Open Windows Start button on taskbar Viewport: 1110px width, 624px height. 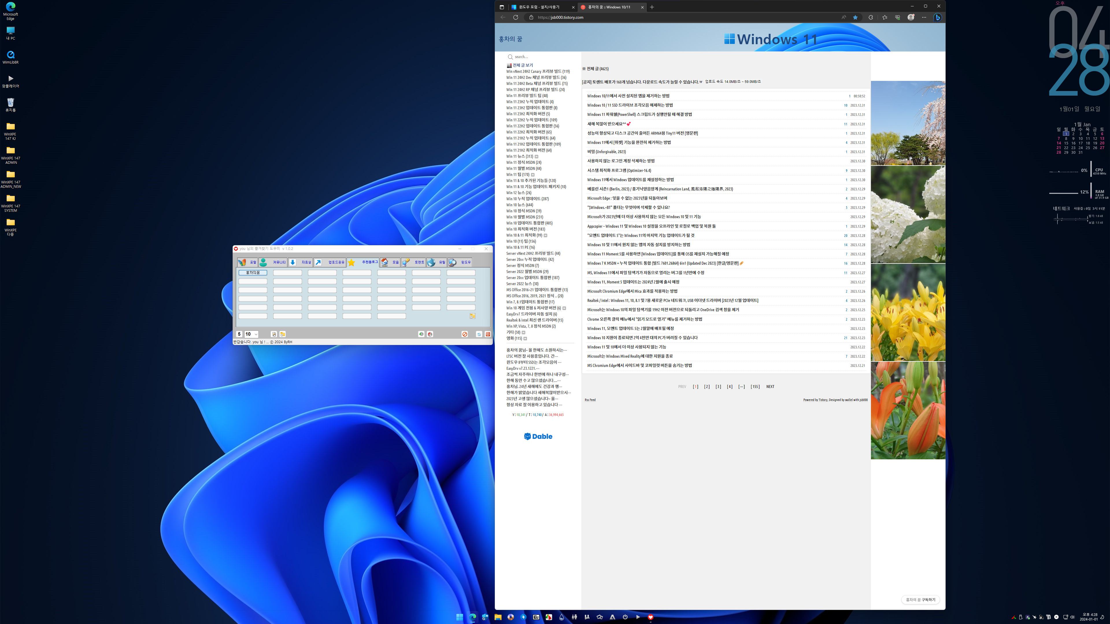[x=459, y=617]
